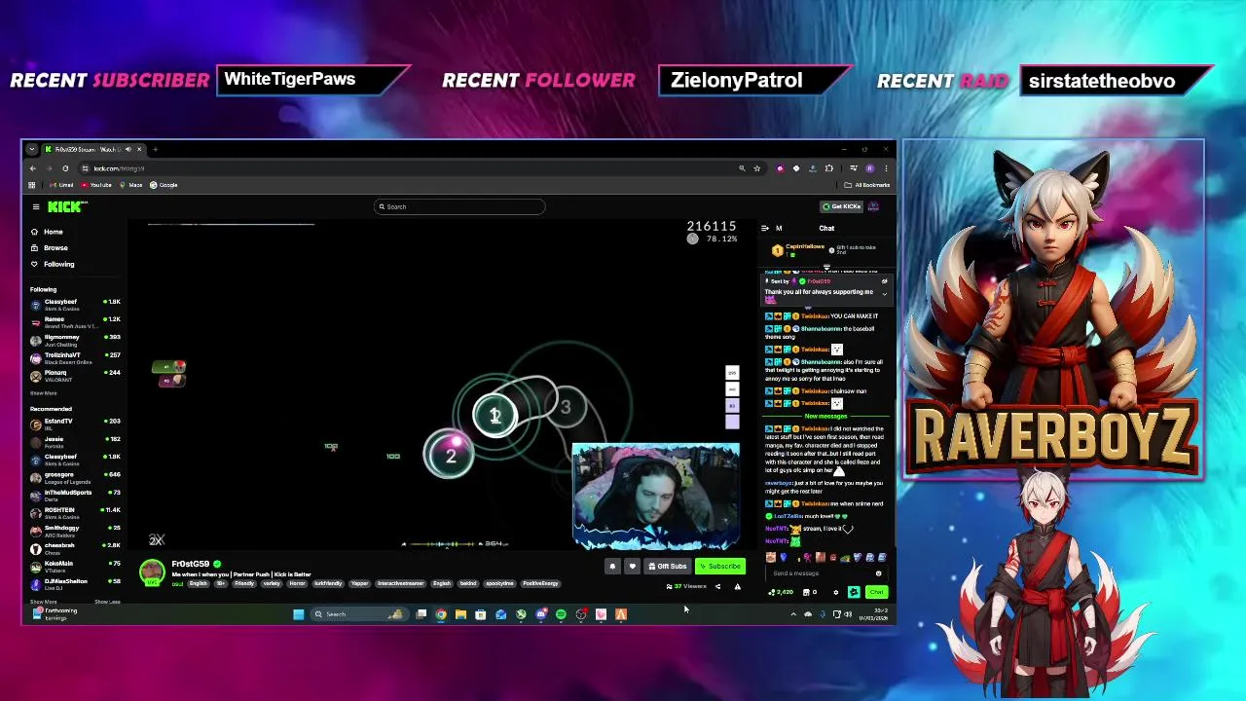The height and width of the screenshot is (701, 1246).
Task: Open DJMissShelton Live DJ channel
Action: [75, 583]
